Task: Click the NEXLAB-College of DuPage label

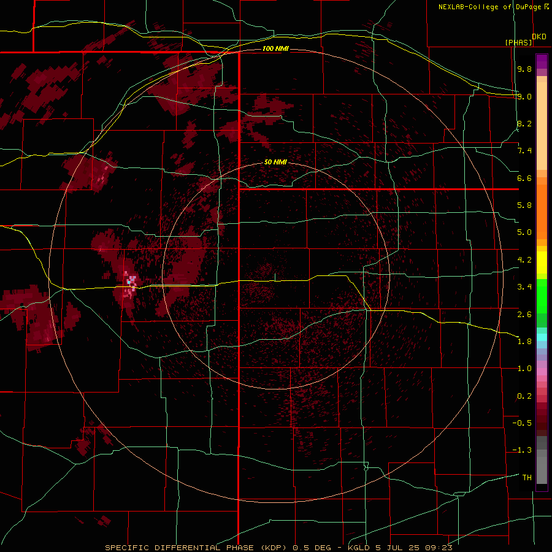Action: coord(490,7)
